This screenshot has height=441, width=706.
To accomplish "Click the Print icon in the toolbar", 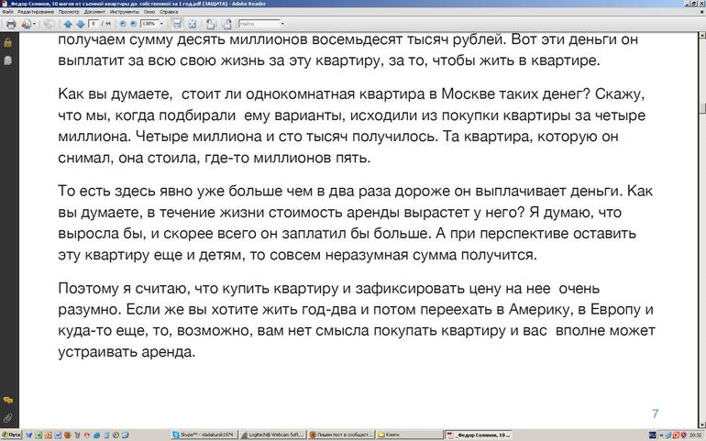I will point(10,24).
